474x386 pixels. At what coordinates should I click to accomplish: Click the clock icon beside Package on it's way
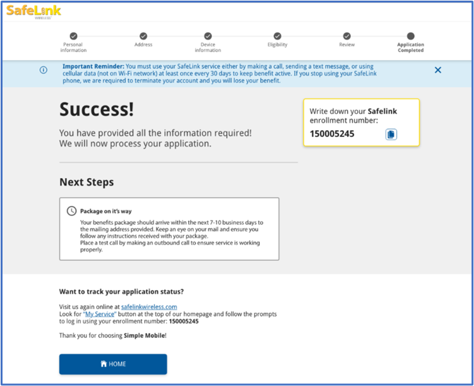tap(72, 211)
